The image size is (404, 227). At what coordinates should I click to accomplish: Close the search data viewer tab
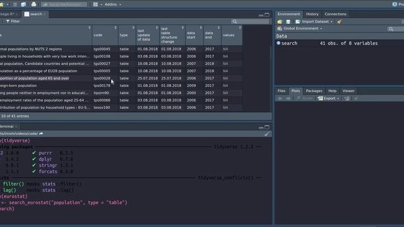pyautogui.click(x=44, y=14)
